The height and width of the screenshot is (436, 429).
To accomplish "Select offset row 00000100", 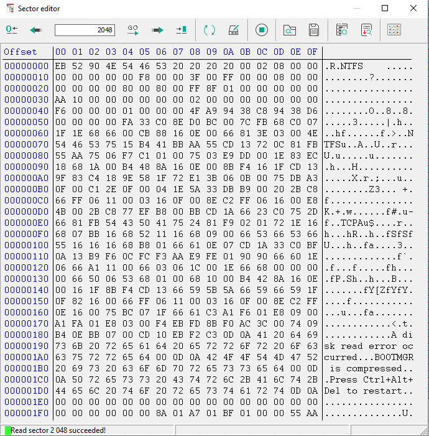I will [x=26, y=245].
